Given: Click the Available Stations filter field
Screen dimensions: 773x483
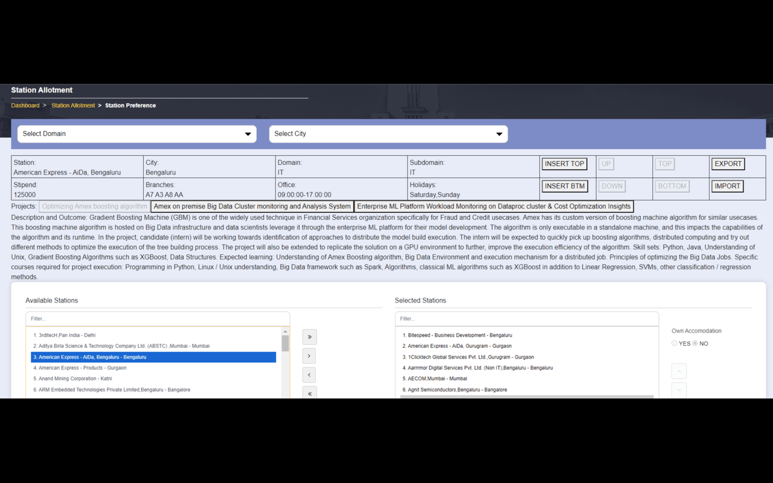Looking at the screenshot, I should pos(158,319).
